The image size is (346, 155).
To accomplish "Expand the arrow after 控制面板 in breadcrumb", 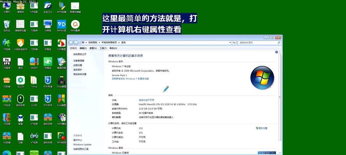I will coord(100,42).
